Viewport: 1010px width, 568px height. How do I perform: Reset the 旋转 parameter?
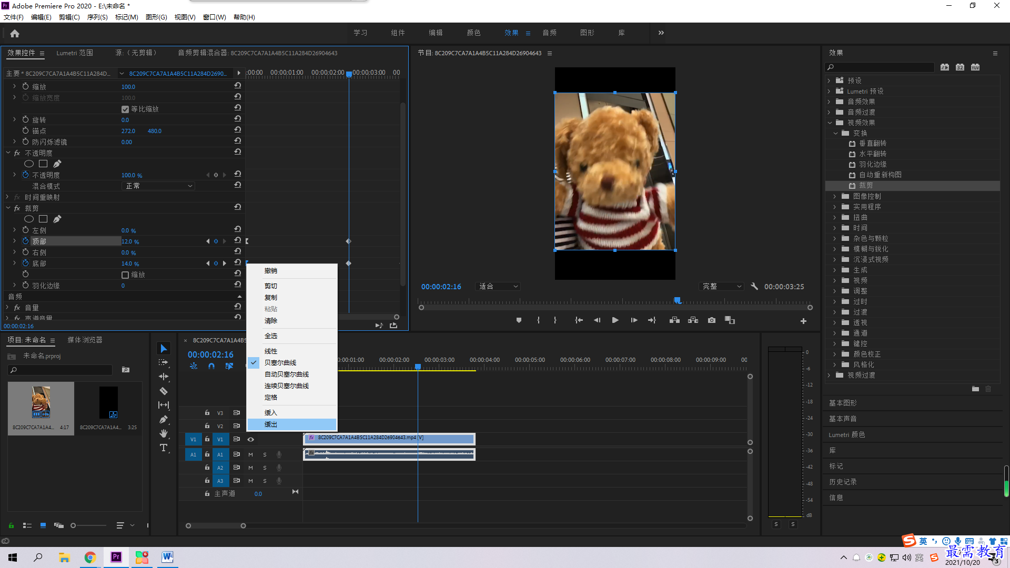(238, 119)
